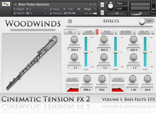Viewport: 156px width, 114px height.
Task: Click the Lo Cut 50.0 bandwidth value
Action: pyautogui.click(x=102, y=90)
